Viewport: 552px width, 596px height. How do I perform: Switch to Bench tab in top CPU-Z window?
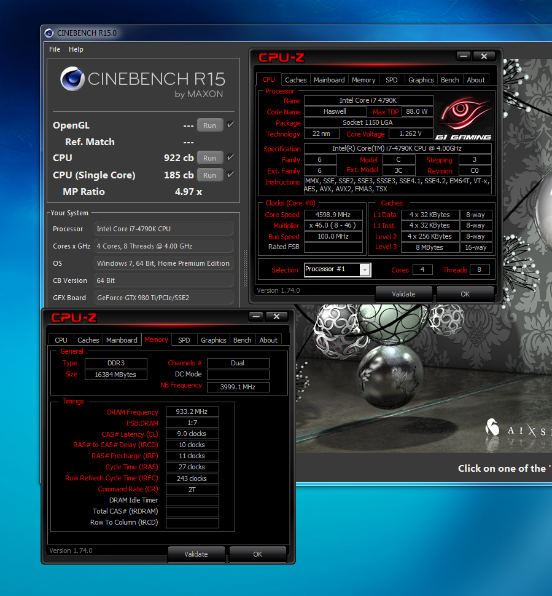449,80
